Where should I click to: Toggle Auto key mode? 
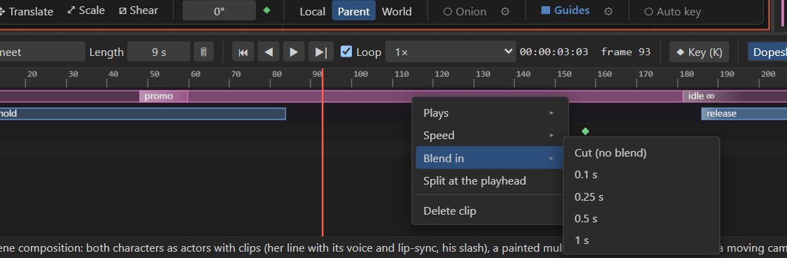(x=672, y=12)
